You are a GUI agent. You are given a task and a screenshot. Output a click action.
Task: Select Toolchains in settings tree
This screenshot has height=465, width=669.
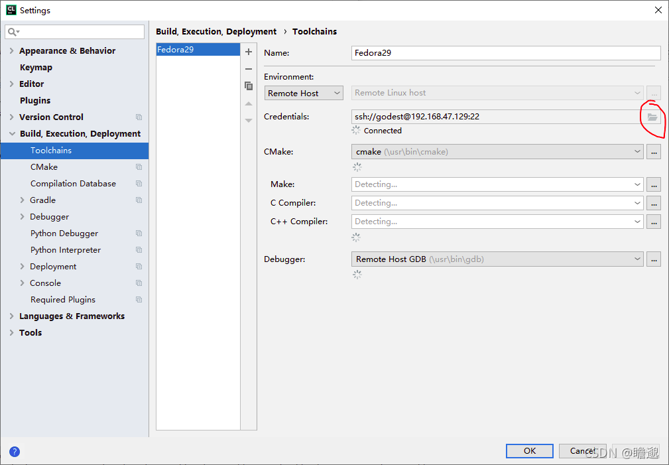(x=75, y=151)
